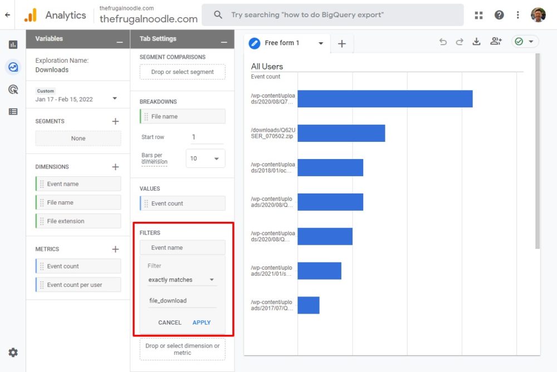
Task: Open the Google apps grid
Action: tap(478, 15)
